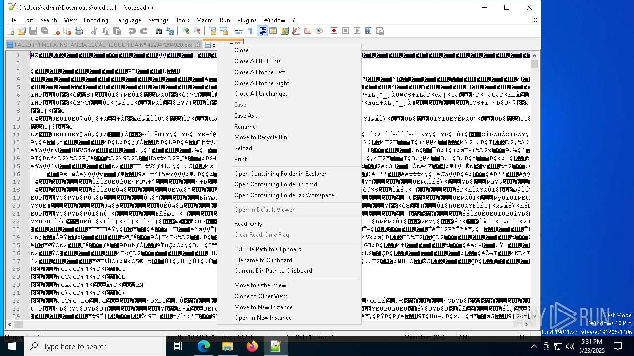634x356 pixels.
Task: Open Firefox from the taskbar
Action: coord(252,346)
